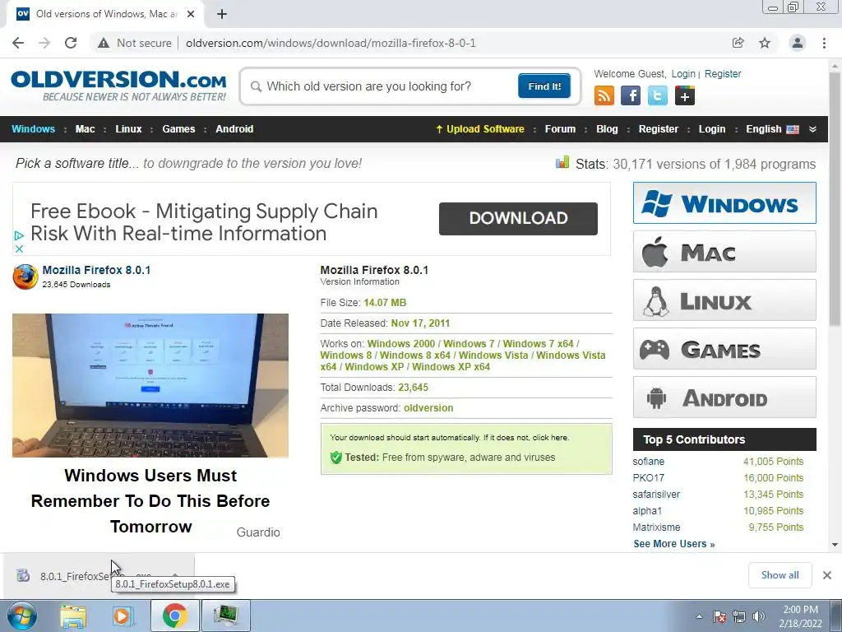
Task: Open the RSS feed icon
Action: 604,96
